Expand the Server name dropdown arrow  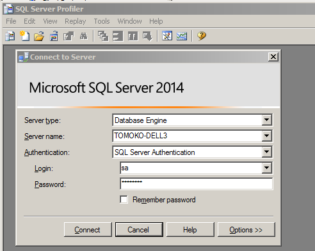point(267,136)
